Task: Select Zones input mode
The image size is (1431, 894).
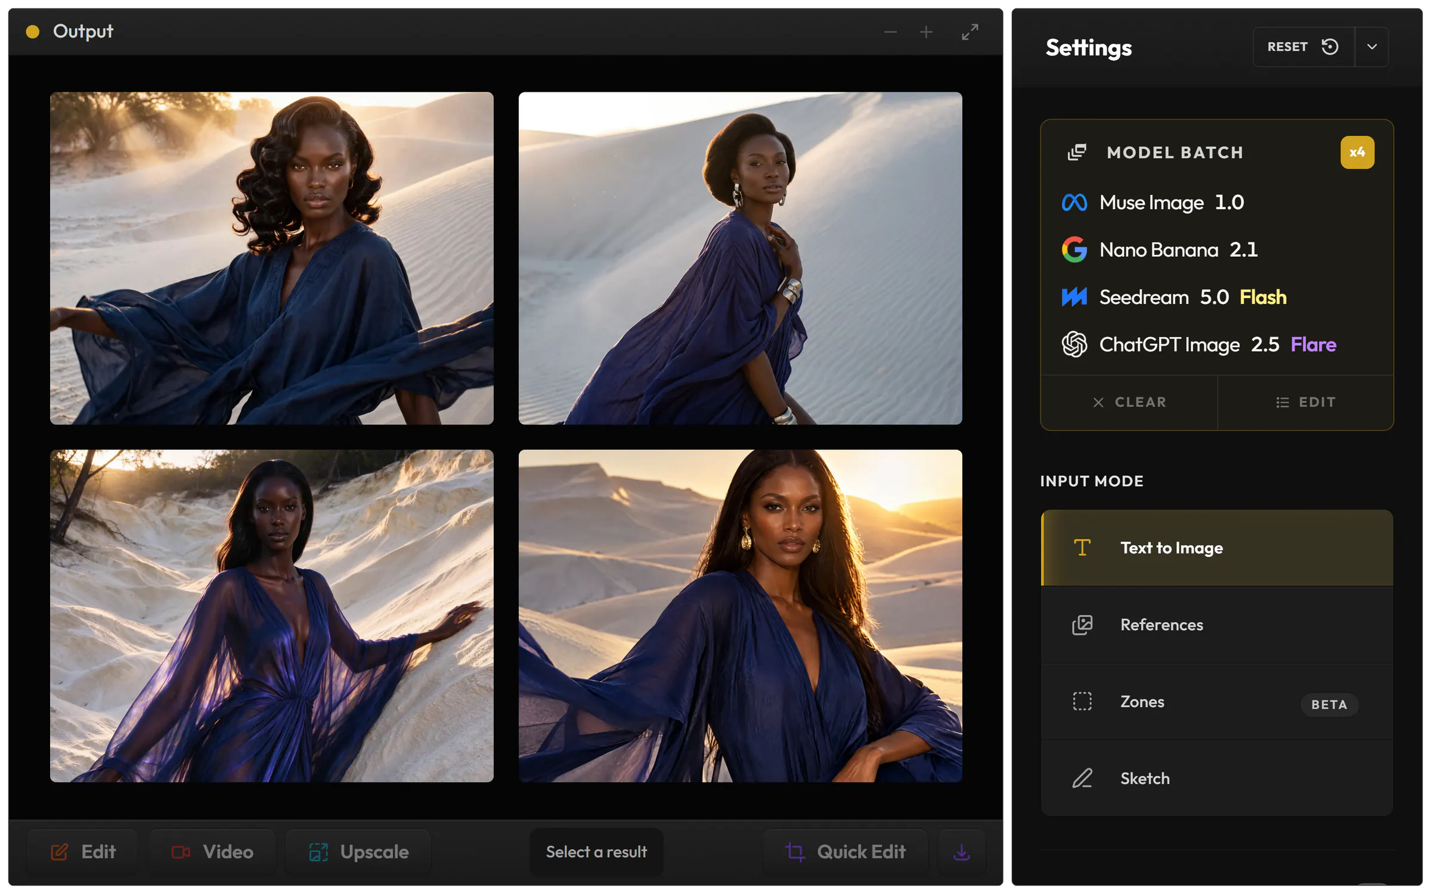Action: [x=1217, y=701]
